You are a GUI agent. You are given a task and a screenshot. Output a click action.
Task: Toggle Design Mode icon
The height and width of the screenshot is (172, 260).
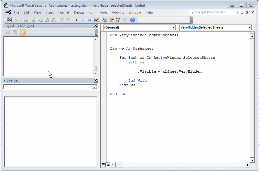pos(96,20)
